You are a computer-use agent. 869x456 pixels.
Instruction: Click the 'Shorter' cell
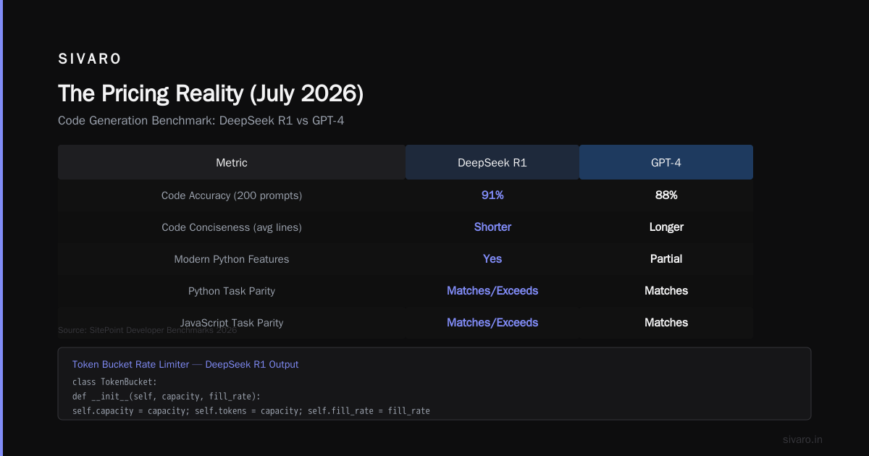[492, 227]
